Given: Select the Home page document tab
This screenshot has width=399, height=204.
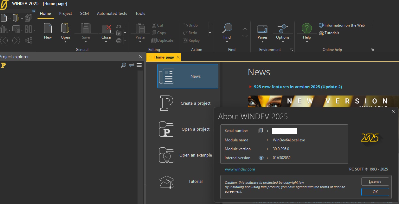Looking at the screenshot, I should point(164,57).
